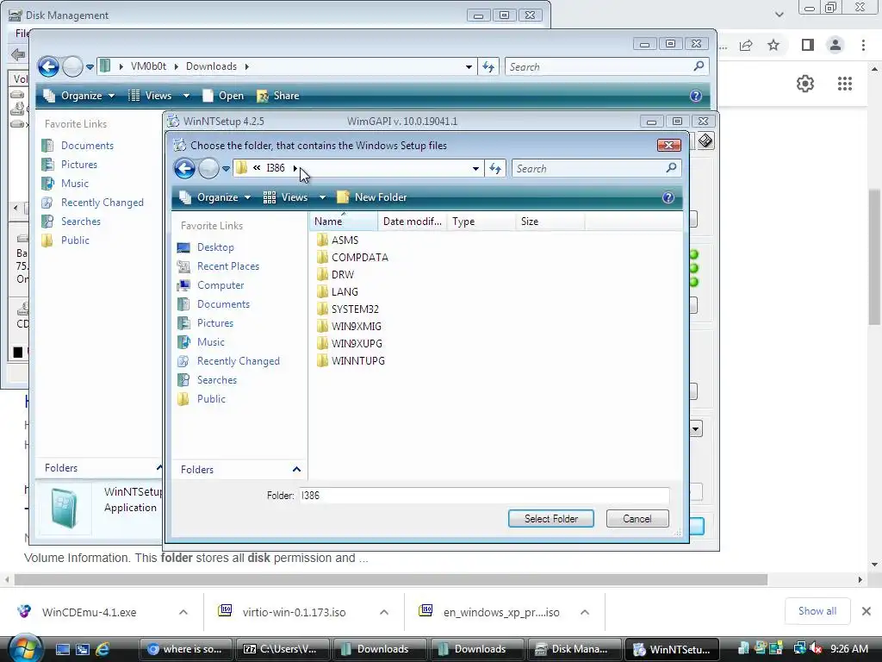Select the DRW folder
The height and width of the screenshot is (662, 882).
click(x=335, y=275)
